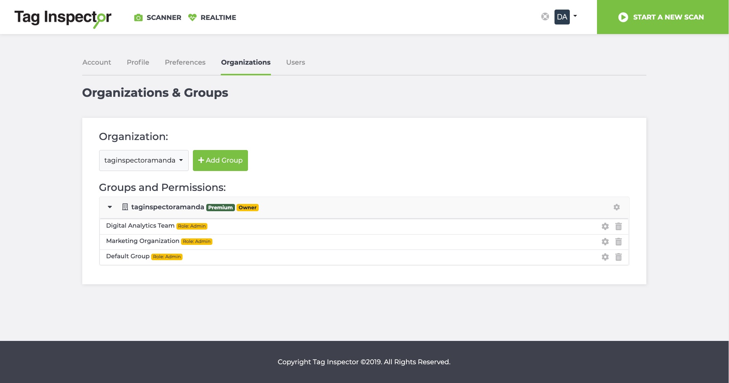Open the Realtime section
Image resolution: width=729 pixels, height=383 pixels.
(x=212, y=18)
